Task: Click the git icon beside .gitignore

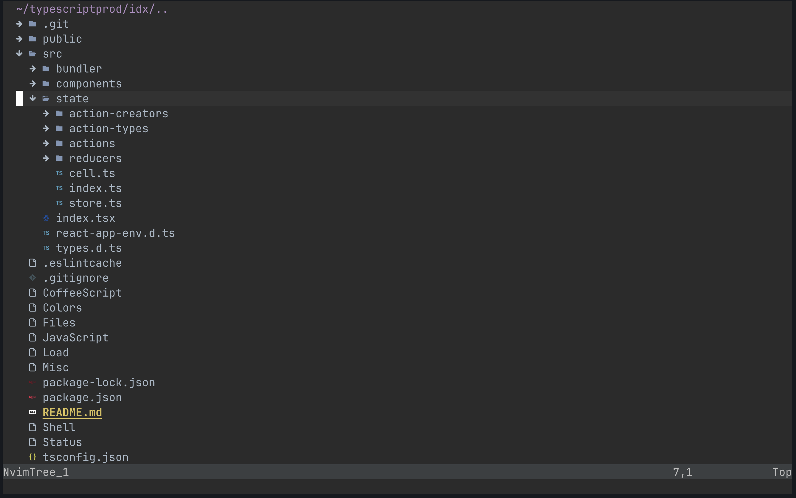Action: pyautogui.click(x=33, y=278)
